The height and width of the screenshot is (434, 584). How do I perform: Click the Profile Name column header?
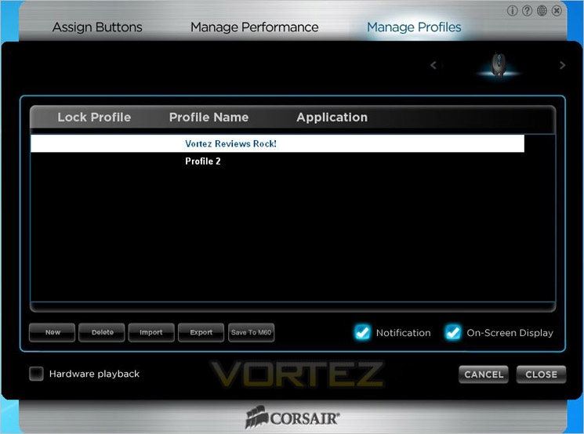pyautogui.click(x=209, y=118)
